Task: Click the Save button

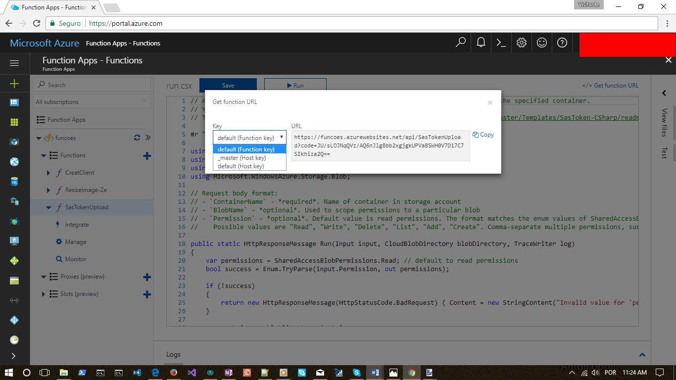Action: 228,85
